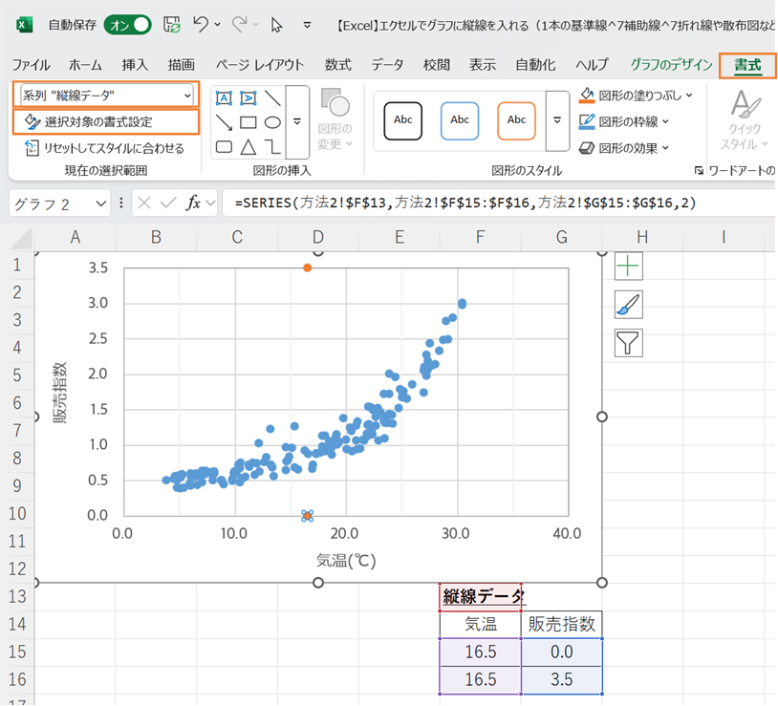
Task: Expand the shape styles gallery
Action: 557,120
